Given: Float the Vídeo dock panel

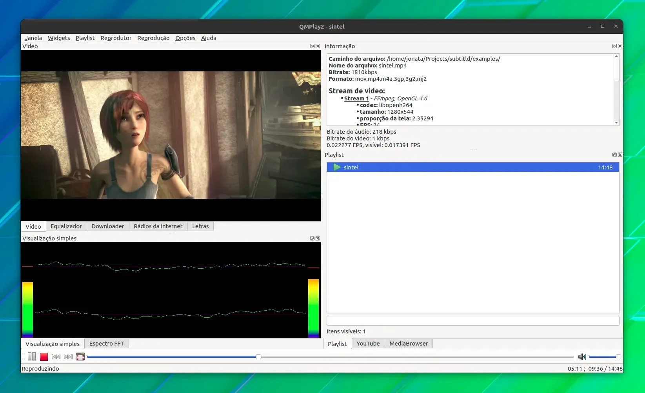Looking at the screenshot, I should [x=312, y=46].
